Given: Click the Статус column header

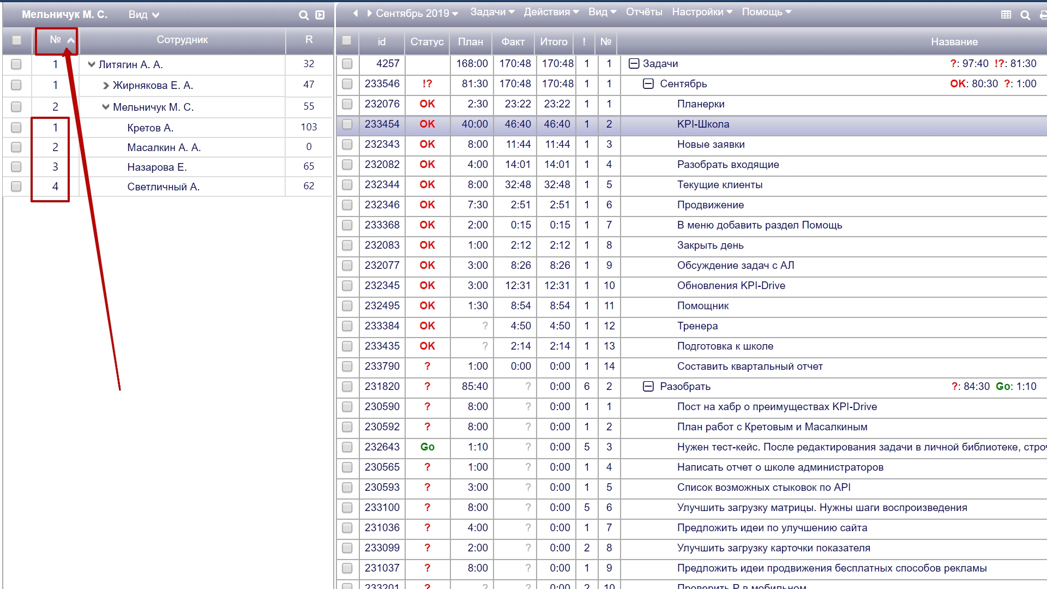Looking at the screenshot, I should click(x=427, y=41).
